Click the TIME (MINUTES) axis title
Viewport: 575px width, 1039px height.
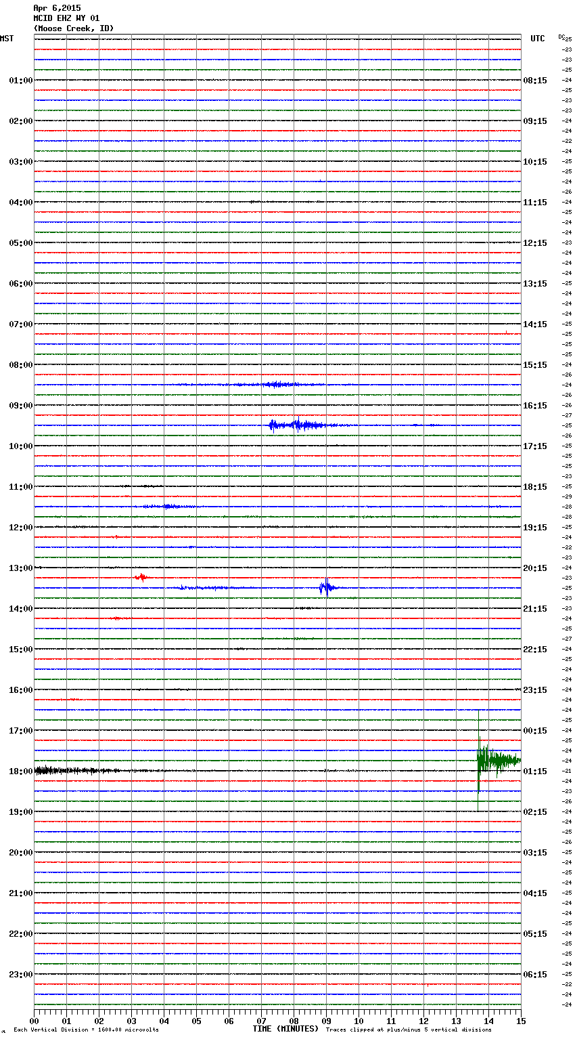(285, 1029)
